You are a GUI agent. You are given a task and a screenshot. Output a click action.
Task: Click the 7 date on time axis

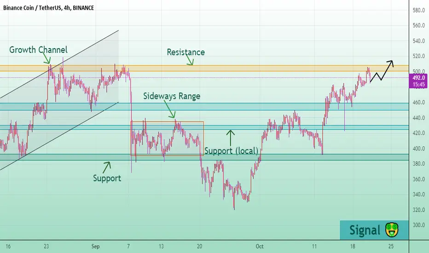pos(128,247)
